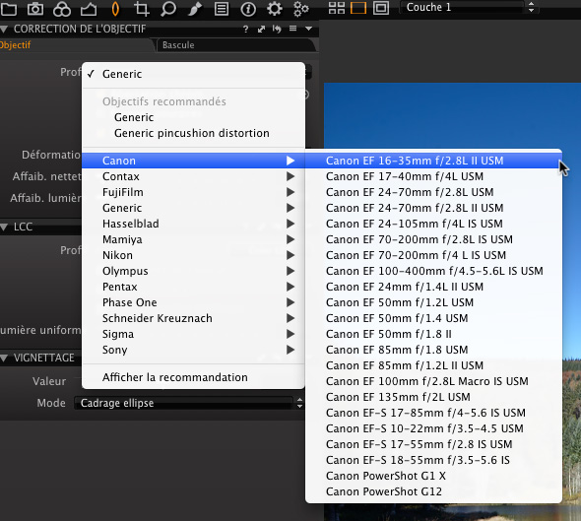Open the Couche 1 layer dropdown
Viewport: 581px width, 521px height.
(x=470, y=7)
